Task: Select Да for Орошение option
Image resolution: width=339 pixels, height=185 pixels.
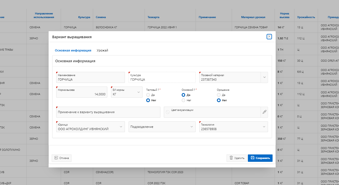Action: click(219, 95)
